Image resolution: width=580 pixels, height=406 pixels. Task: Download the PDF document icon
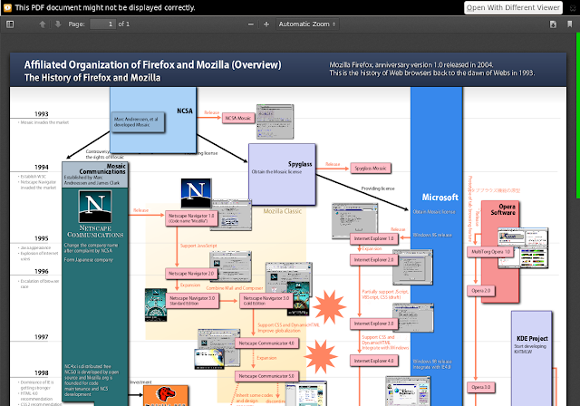tap(553, 24)
